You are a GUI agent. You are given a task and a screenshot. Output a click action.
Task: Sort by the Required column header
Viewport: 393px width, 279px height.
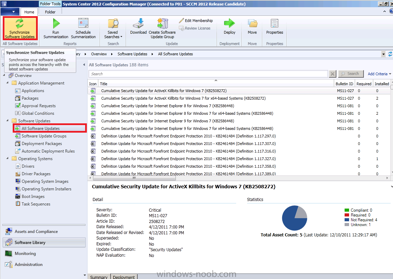pos(364,84)
